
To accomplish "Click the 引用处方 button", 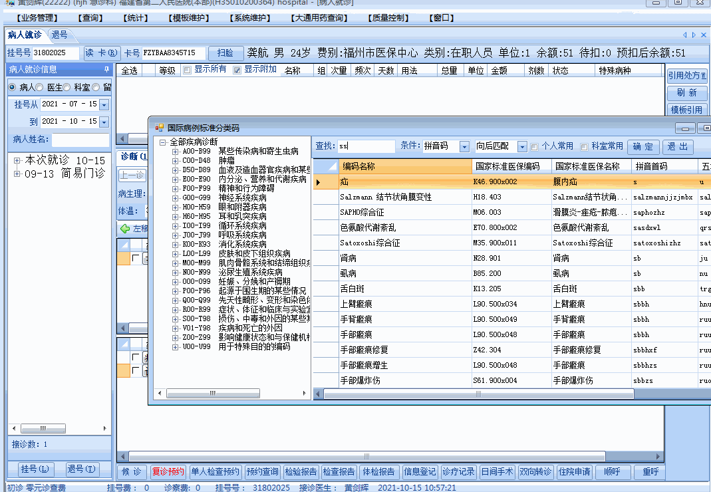I will (x=687, y=76).
